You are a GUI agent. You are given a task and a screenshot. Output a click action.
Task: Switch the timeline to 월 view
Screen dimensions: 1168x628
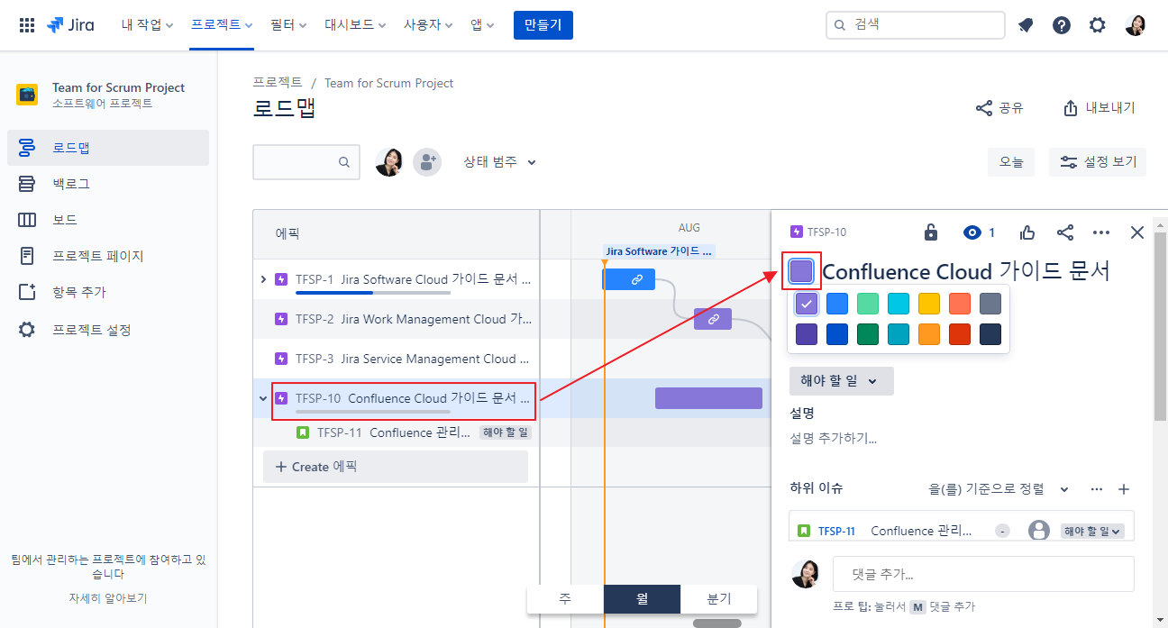pos(642,599)
